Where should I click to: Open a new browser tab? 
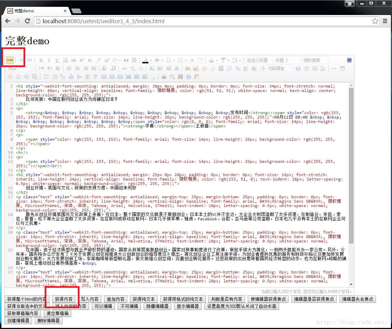[x=76, y=11]
